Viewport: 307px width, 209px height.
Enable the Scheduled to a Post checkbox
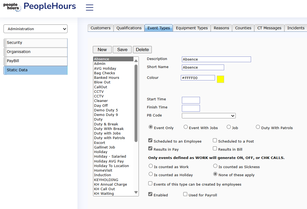[x=215, y=140]
